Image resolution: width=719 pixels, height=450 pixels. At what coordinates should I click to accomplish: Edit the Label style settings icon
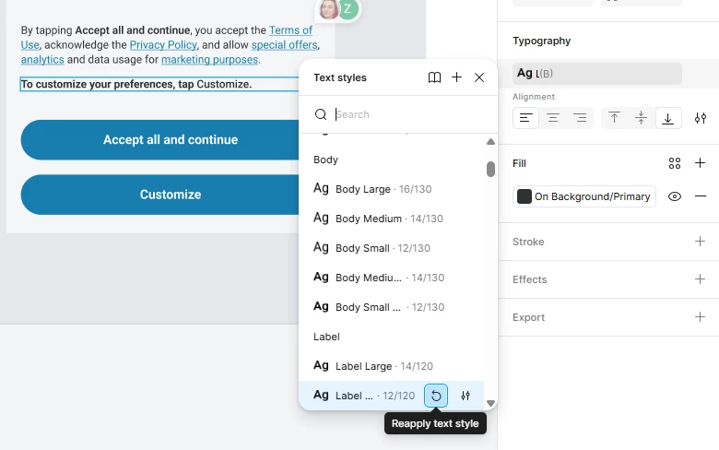(x=466, y=396)
